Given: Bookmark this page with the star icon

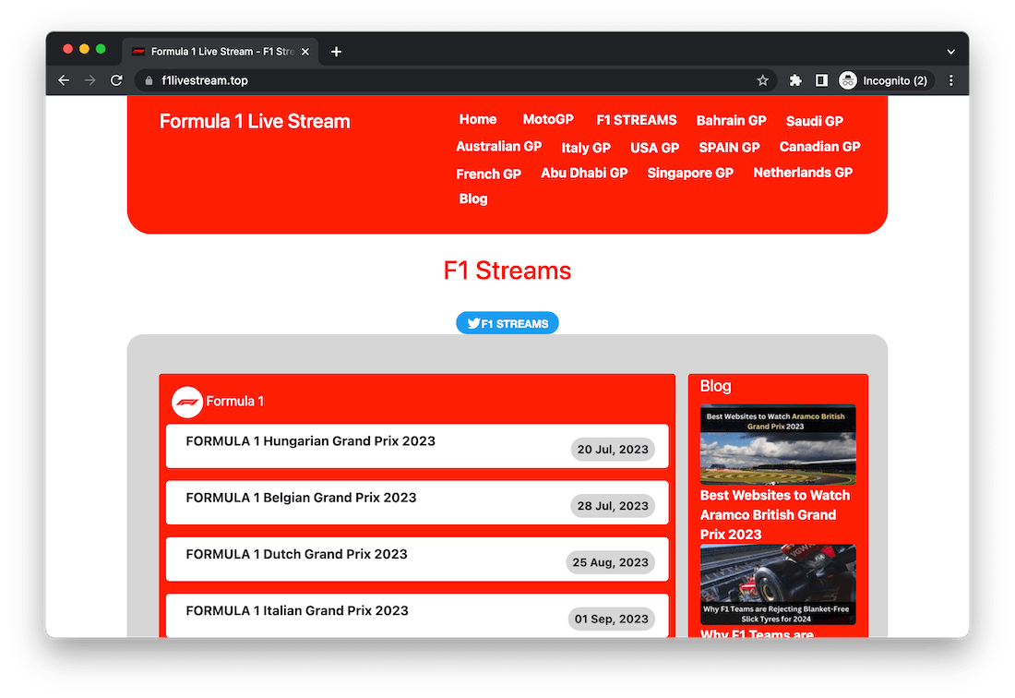Looking at the screenshot, I should (762, 80).
